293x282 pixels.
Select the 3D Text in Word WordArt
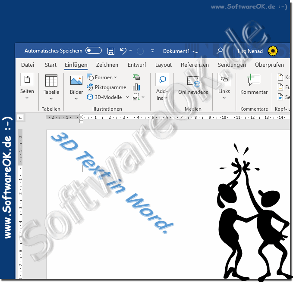point(112,183)
